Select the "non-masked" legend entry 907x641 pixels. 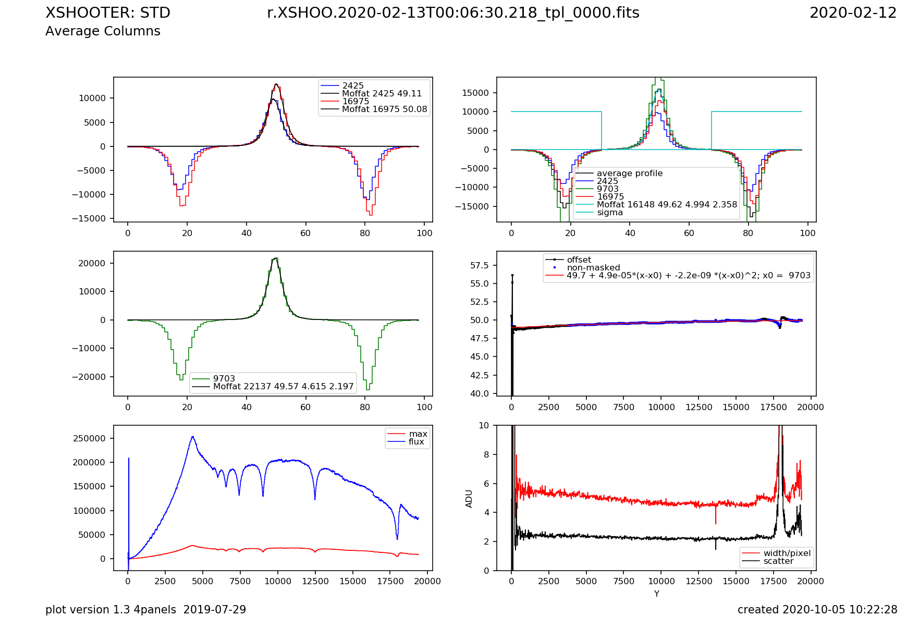tap(593, 268)
